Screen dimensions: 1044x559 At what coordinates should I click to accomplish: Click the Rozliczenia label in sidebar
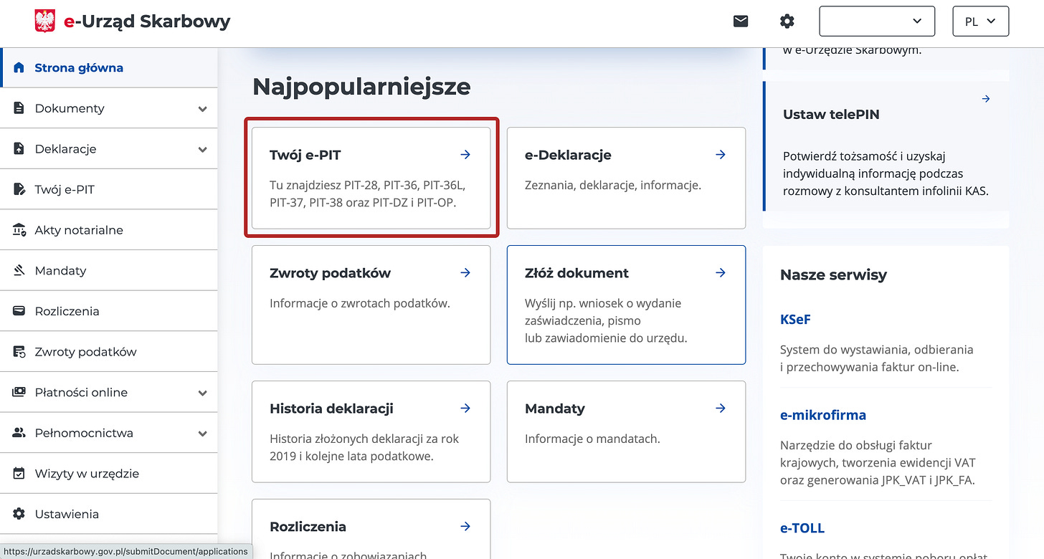point(67,311)
